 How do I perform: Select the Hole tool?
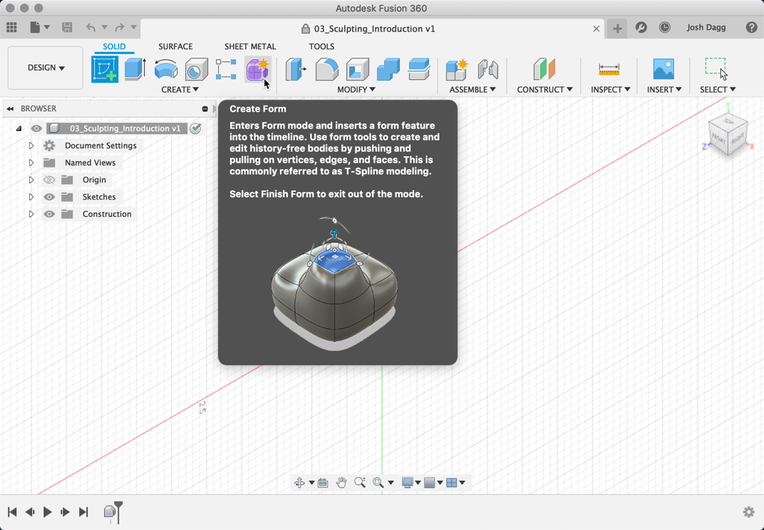tap(197, 69)
